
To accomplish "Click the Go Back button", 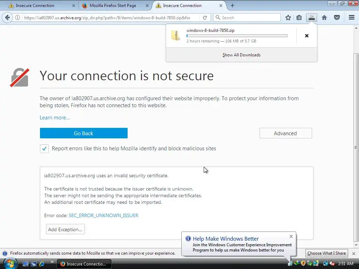I will [x=83, y=133].
